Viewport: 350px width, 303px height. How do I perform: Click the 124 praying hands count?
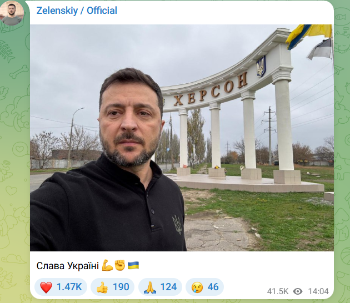(168, 287)
